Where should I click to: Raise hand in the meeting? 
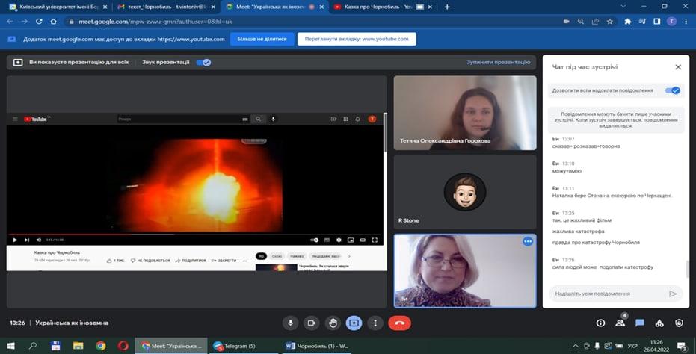click(333, 323)
